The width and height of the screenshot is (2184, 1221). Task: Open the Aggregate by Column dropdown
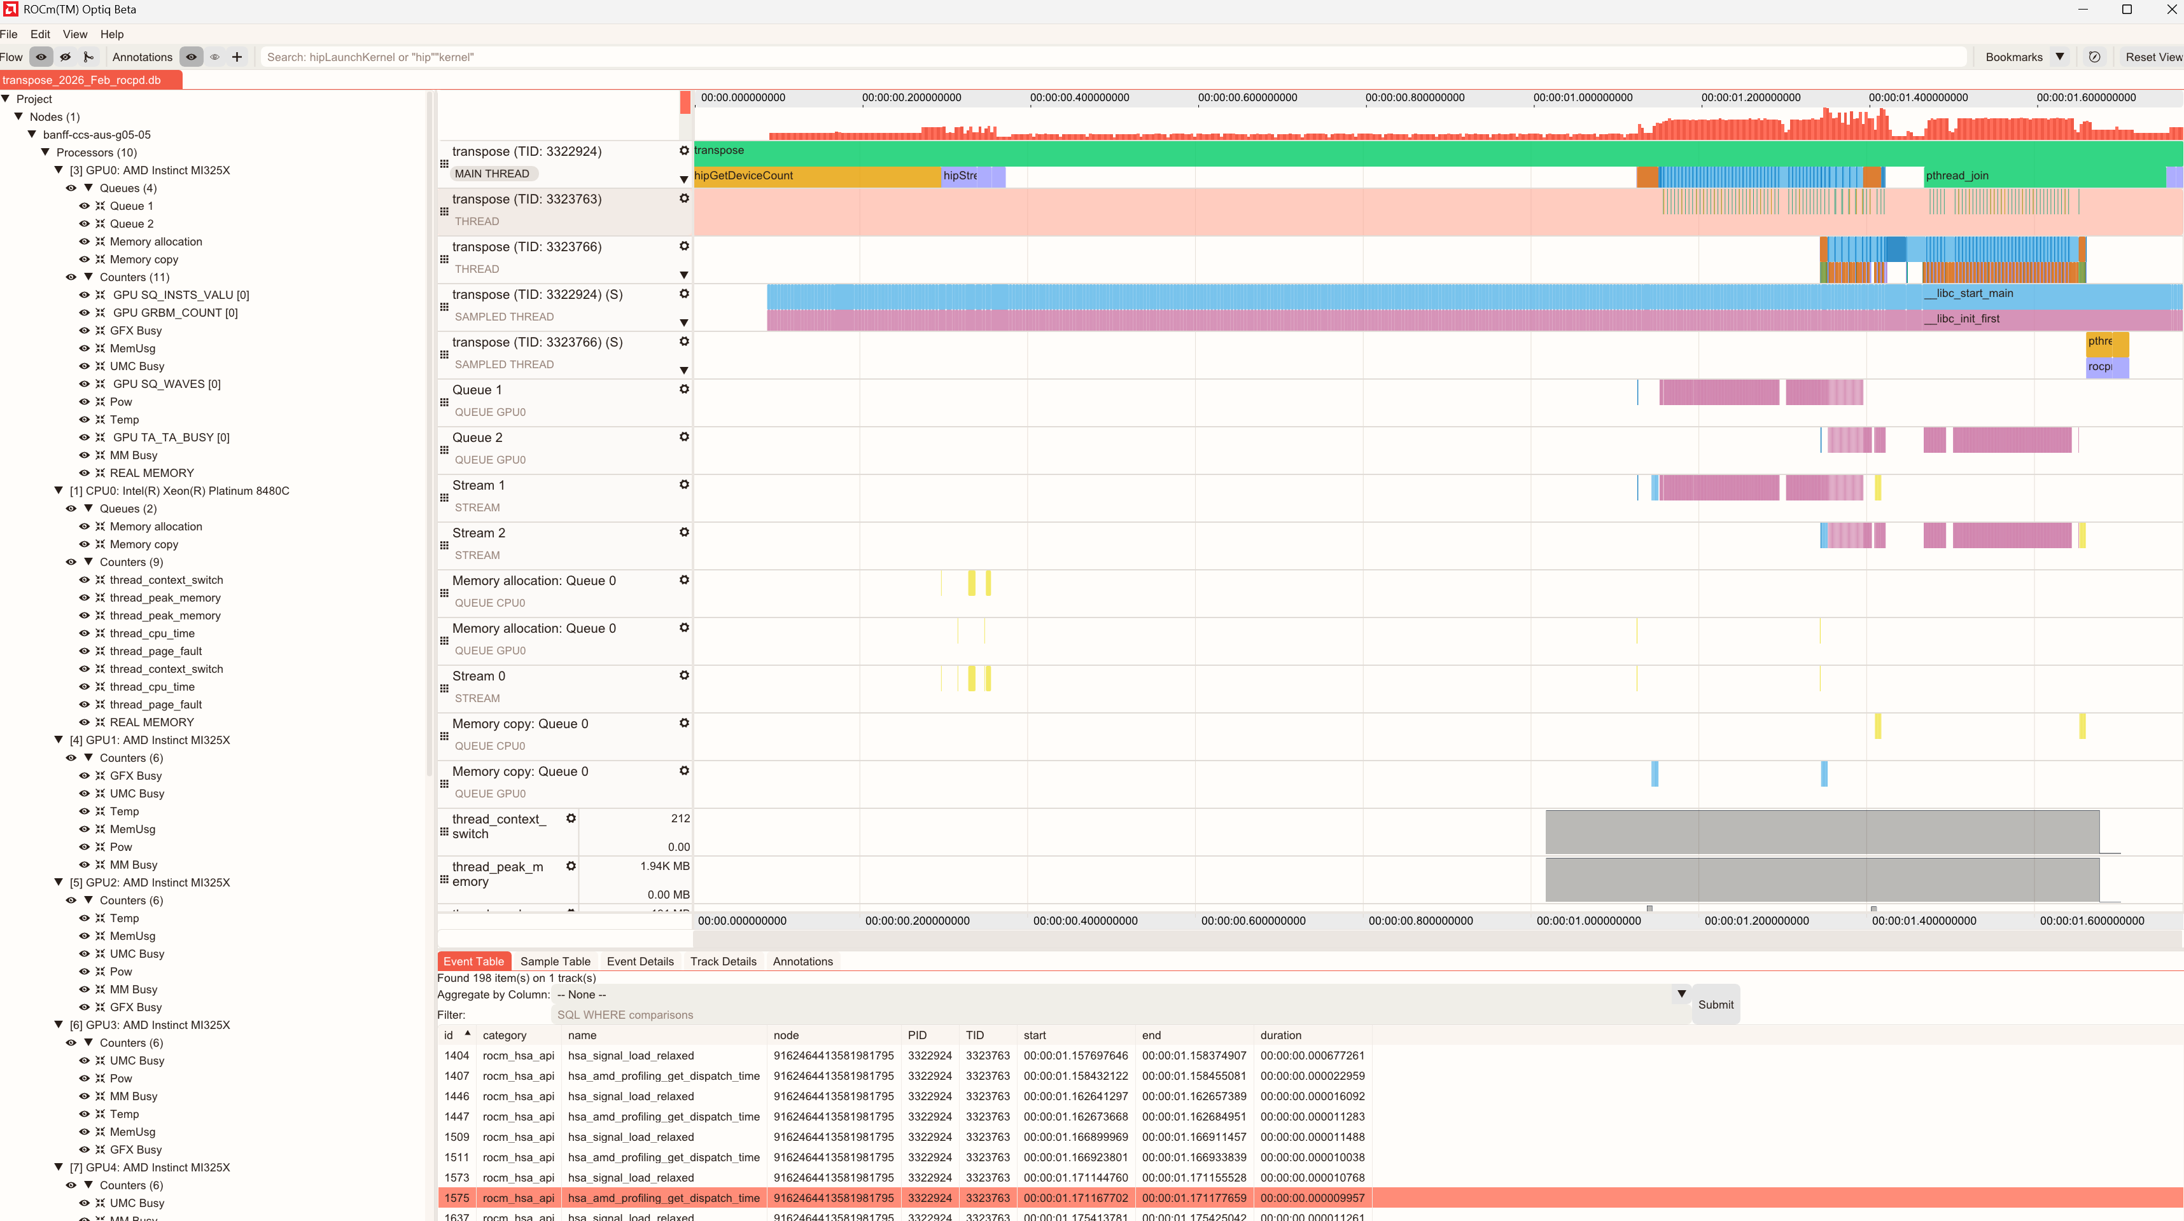pyautogui.click(x=1681, y=994)
